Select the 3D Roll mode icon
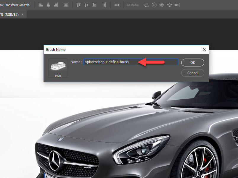This screenshot has height=178, width=238. tap(154, 5)
